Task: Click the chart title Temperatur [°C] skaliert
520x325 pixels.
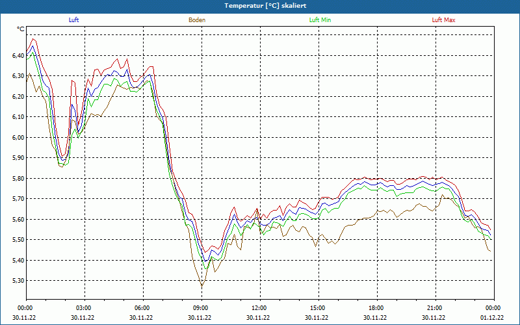Action: click(x=265, y=6)
